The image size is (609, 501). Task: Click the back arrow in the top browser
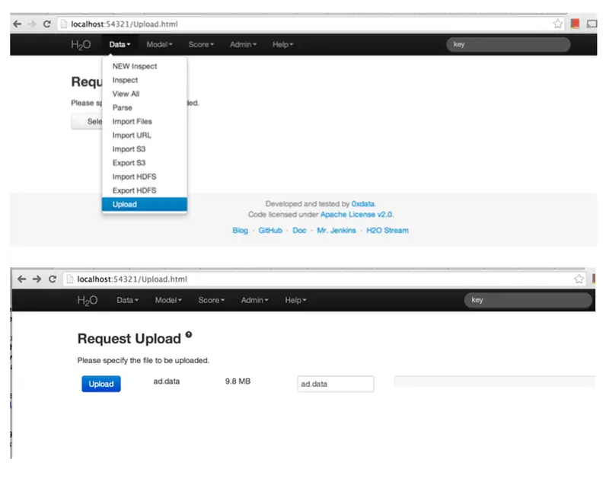[x=17, y=24]
